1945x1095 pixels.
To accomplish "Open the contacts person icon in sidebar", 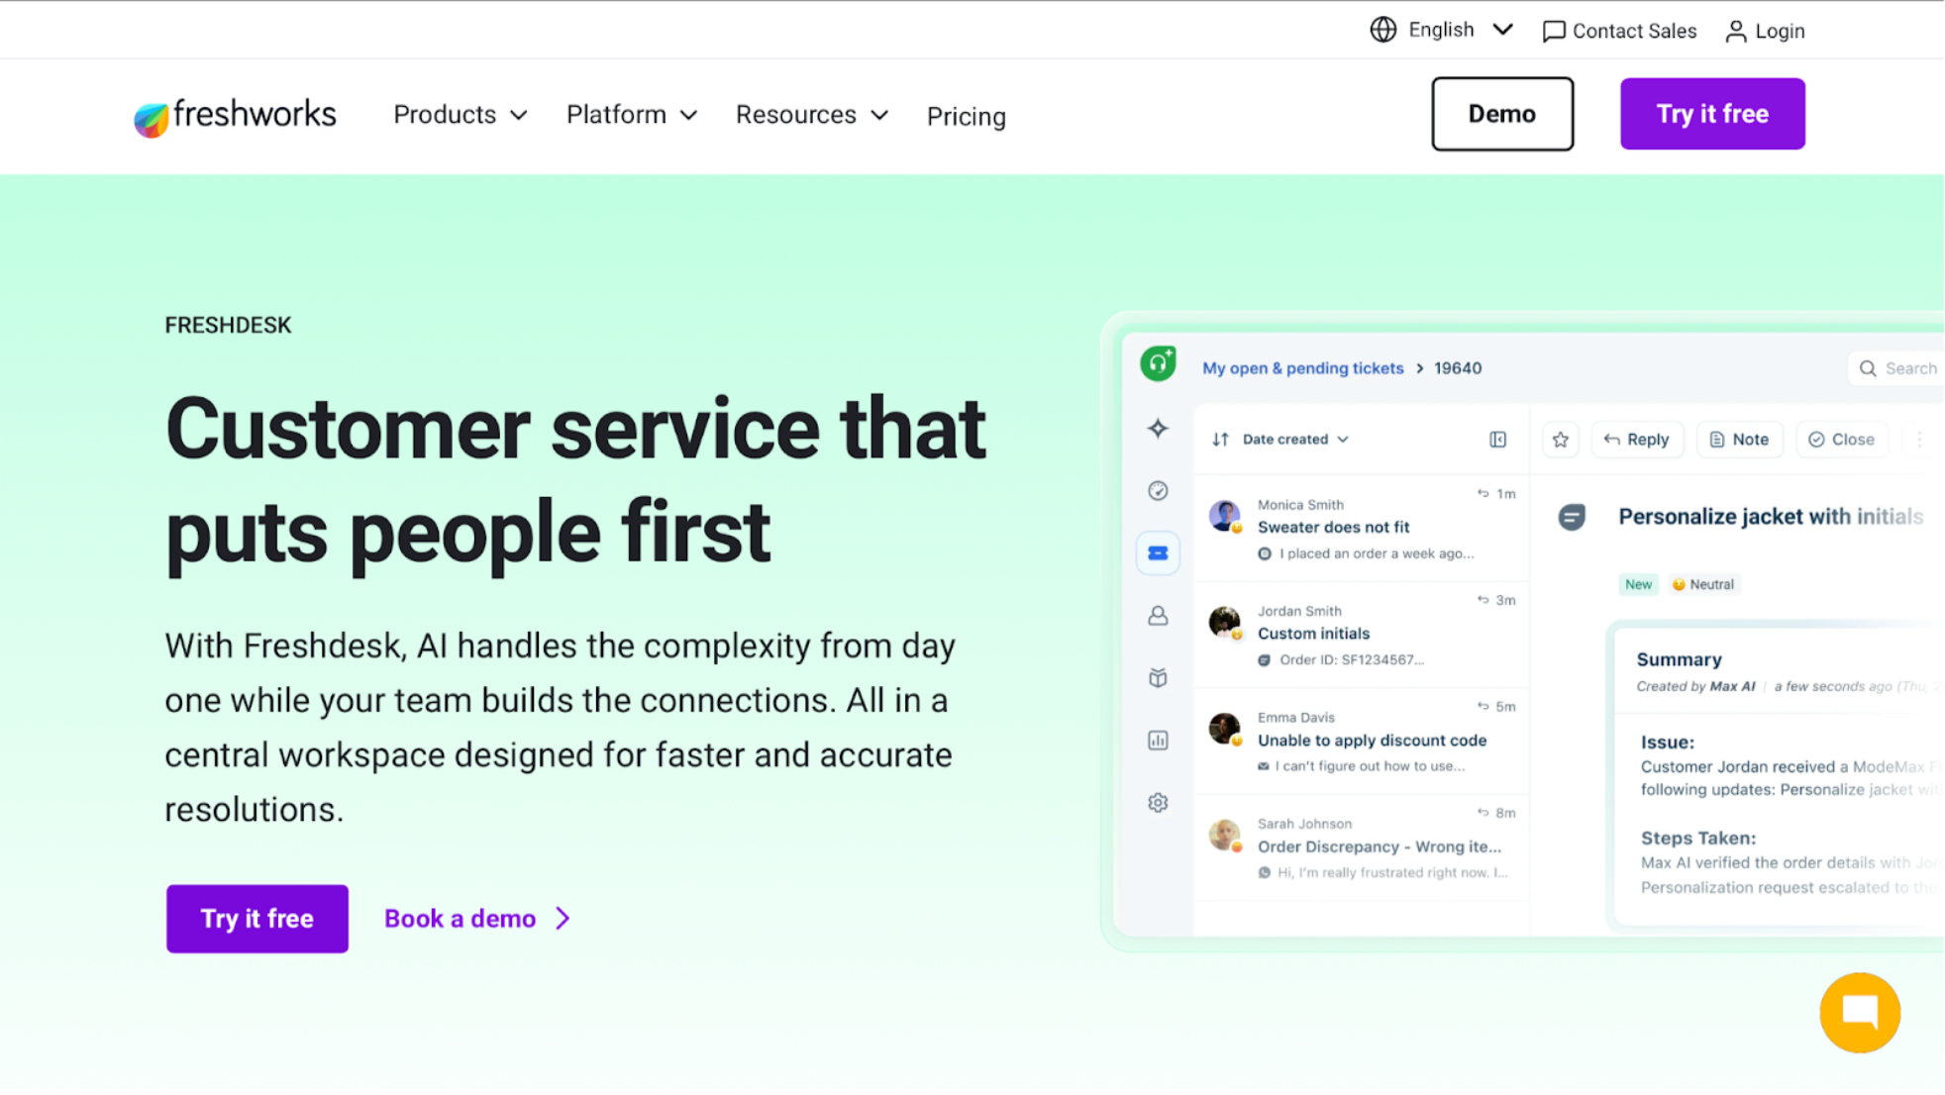I will 1158,616.
